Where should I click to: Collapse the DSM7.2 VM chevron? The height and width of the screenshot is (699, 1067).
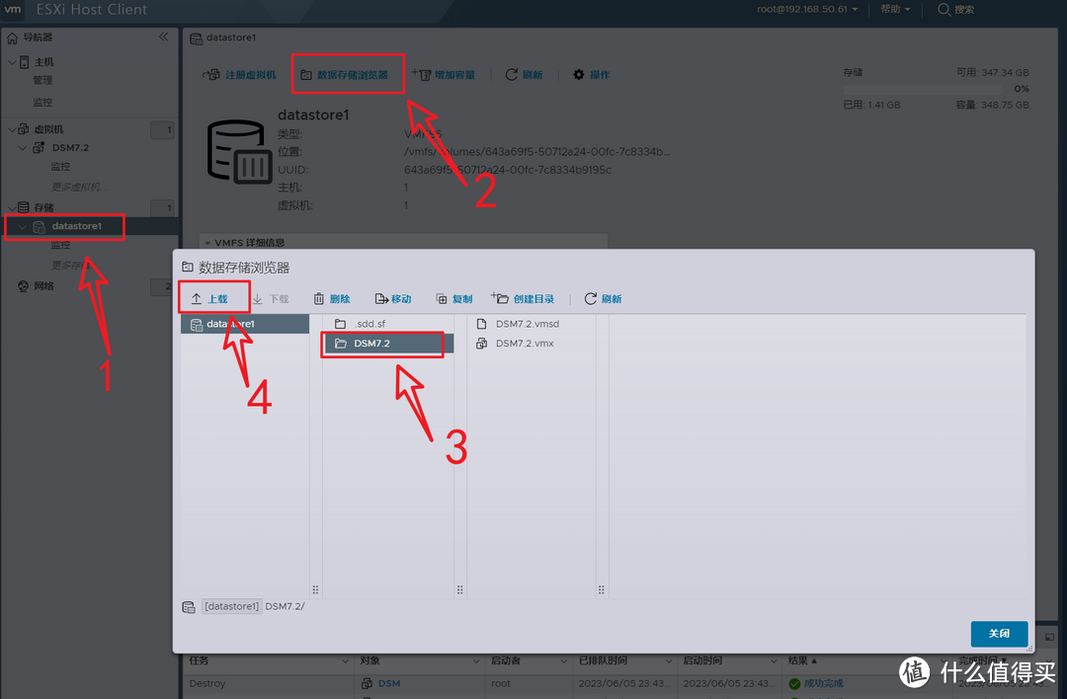tap(23, 147)
